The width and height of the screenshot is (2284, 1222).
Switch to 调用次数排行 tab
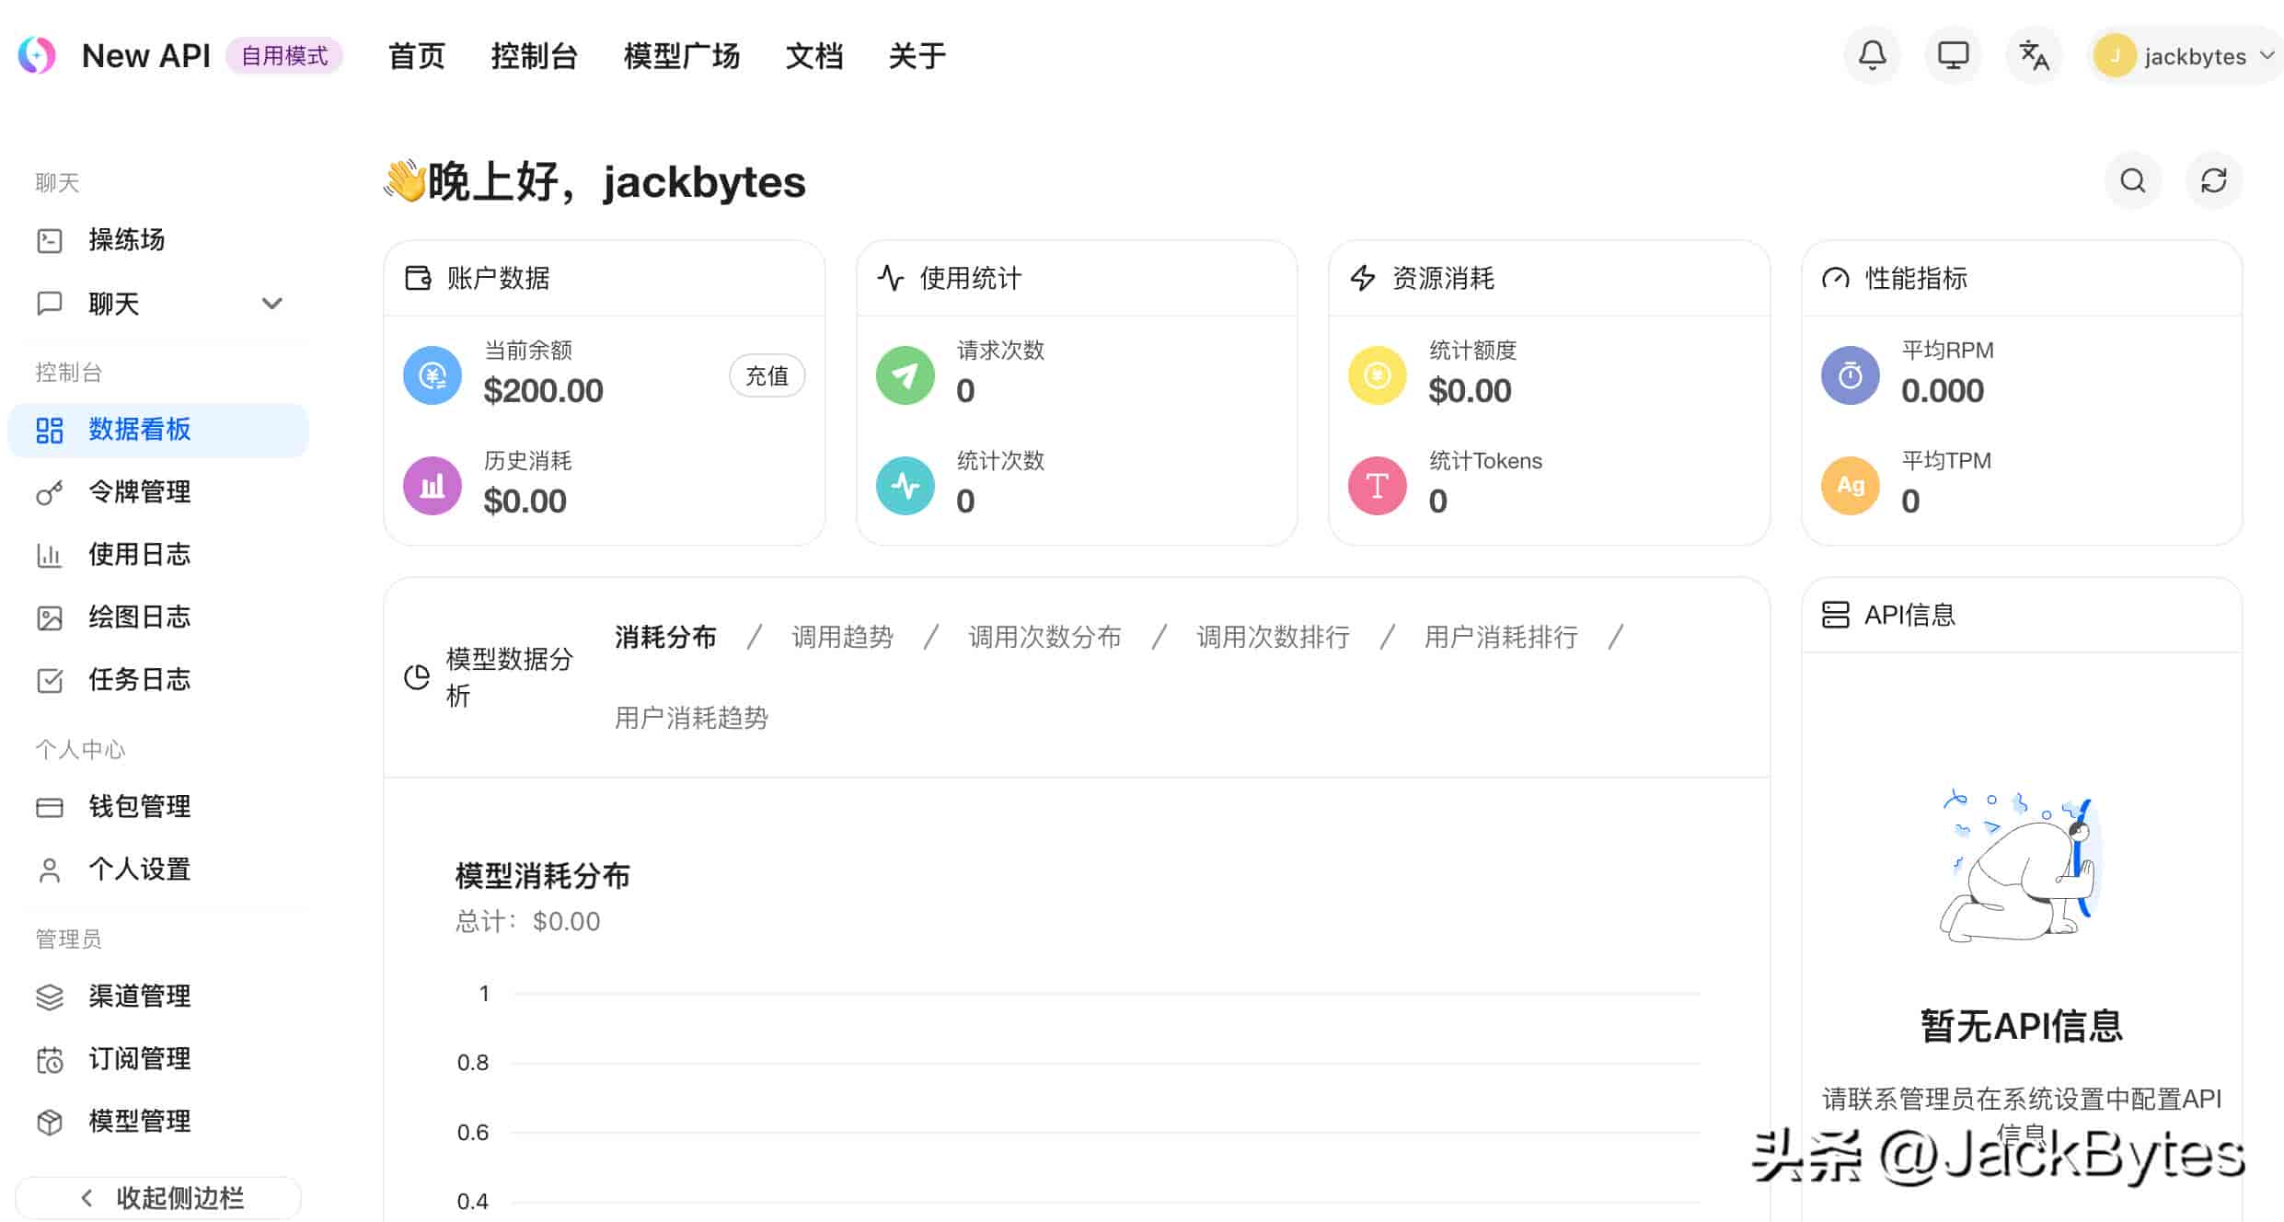[x=1273, y=637]
